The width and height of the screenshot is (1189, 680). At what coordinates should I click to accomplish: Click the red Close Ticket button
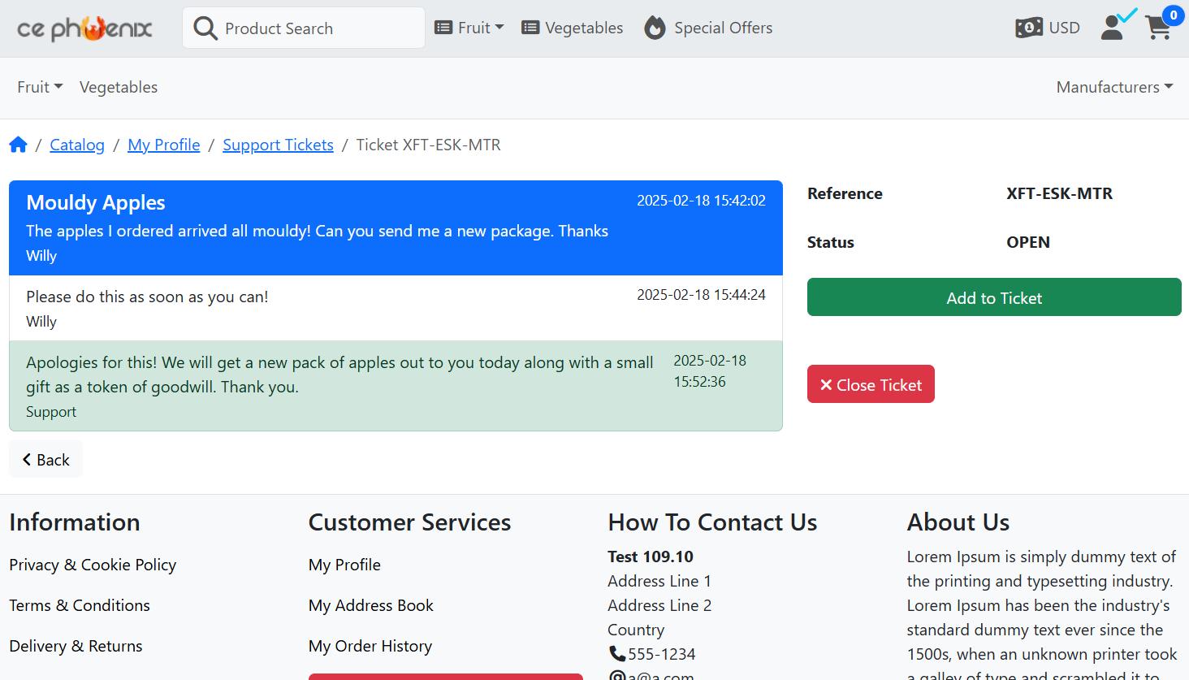coord(871,384)
